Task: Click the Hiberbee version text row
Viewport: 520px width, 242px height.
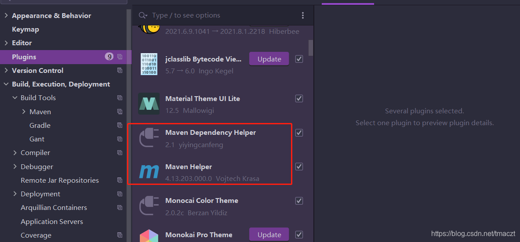Action: [232, 32]
